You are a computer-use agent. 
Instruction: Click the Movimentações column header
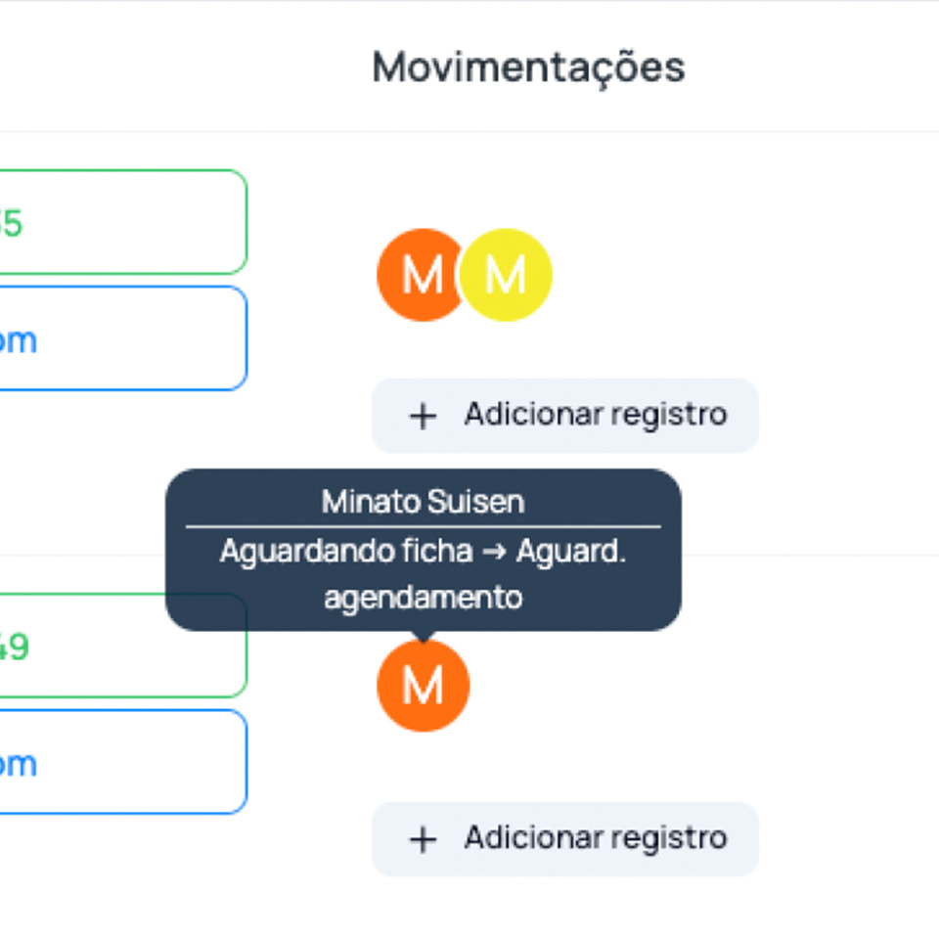click(x=528, y=67)
